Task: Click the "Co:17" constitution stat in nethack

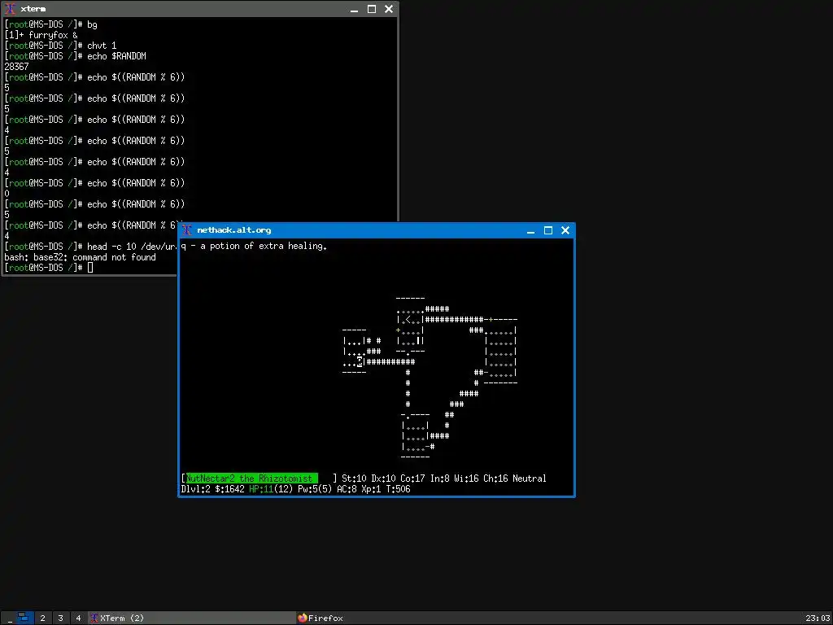Action: tap(412, 479)
